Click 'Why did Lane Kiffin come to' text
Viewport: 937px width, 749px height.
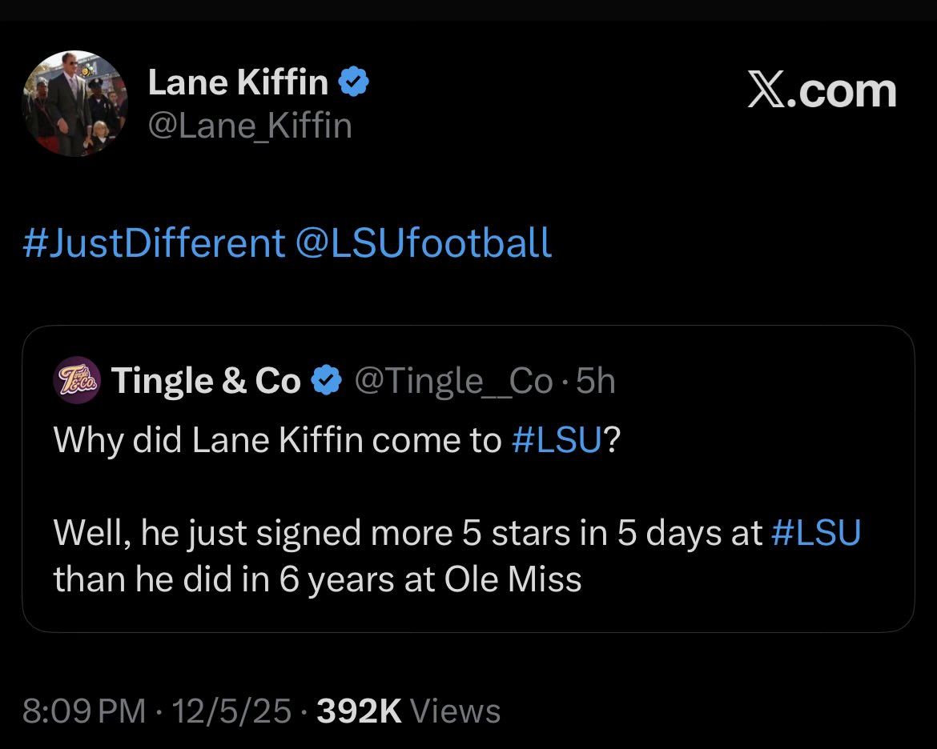277,441
